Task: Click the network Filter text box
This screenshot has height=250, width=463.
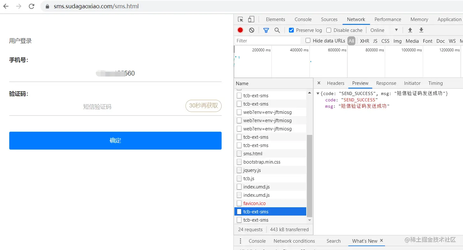Action: tap(268, 40)
